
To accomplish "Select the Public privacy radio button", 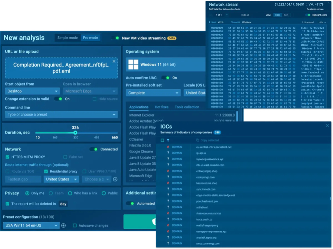I will click(x=104, y=193).
